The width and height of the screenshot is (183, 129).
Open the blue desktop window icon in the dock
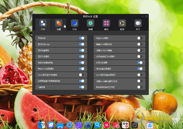(x=60, y=125)
